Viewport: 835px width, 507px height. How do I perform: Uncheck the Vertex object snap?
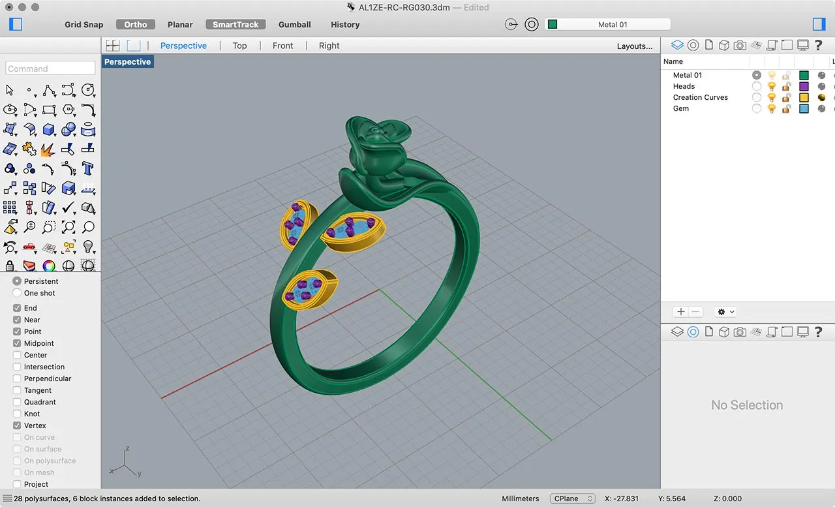(17, 425)
